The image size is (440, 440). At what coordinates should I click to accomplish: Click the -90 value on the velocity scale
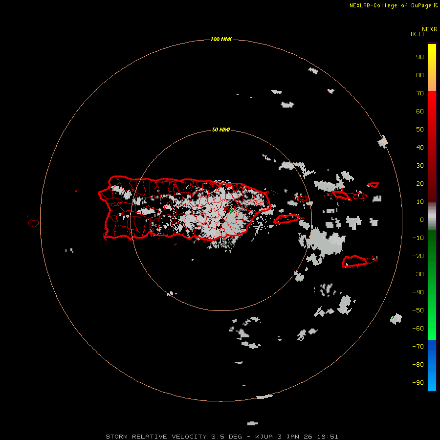418,382
